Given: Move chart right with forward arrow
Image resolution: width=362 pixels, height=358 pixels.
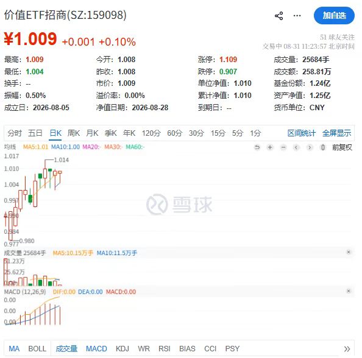Looking at the screenshot, I should [310, 147].
